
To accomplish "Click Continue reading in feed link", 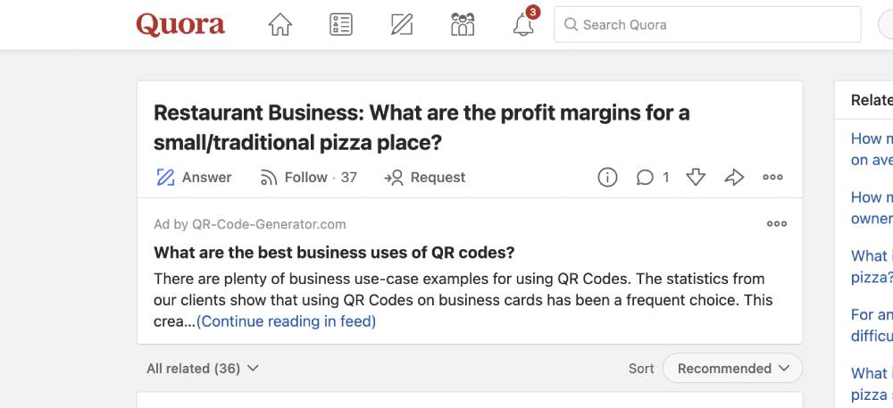I will pos(286,321).
